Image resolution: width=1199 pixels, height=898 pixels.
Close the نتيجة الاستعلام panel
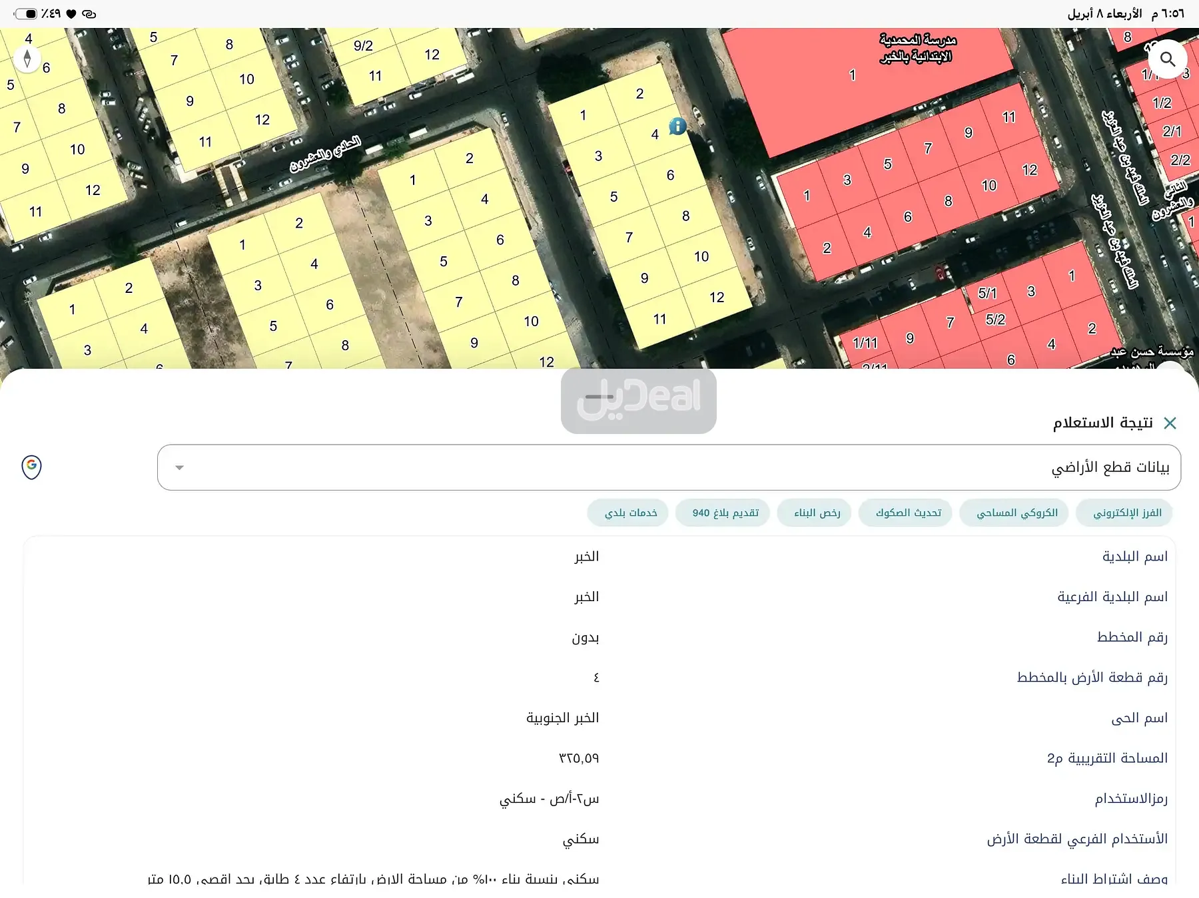tap(1170, 423)
